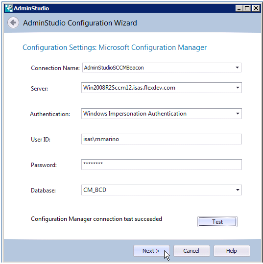The width and height of the screenshot is (263, 264).
Task: Go back using the wizard back arrow
Action: coord(13,23)
